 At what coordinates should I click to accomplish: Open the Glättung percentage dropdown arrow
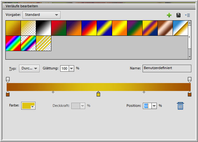pos(72,68)
